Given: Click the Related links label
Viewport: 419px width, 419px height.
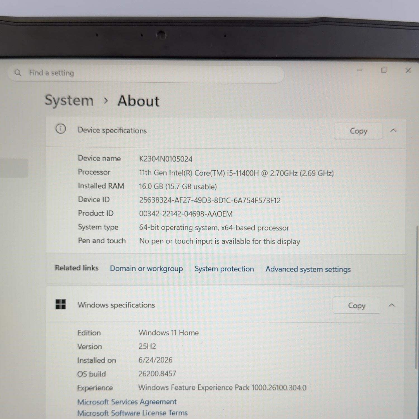Looking at the screenshot, I should coord(77,268).
